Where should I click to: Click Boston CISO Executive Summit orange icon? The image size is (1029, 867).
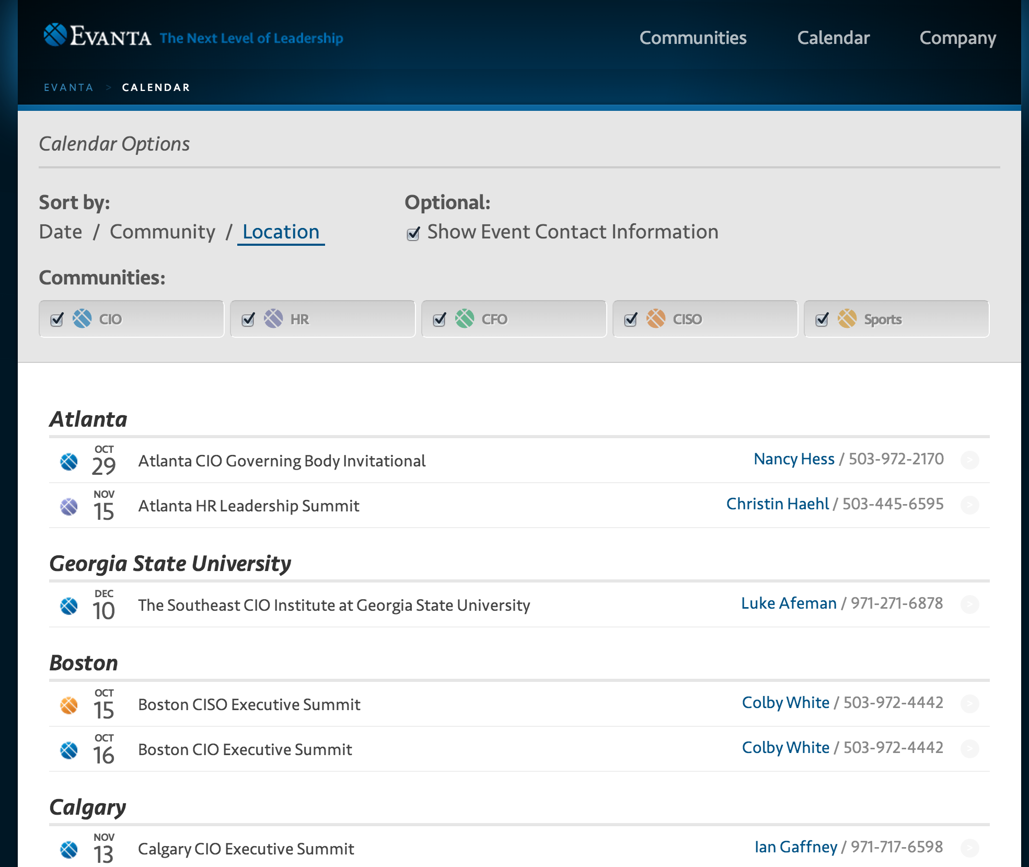(69, 705)
